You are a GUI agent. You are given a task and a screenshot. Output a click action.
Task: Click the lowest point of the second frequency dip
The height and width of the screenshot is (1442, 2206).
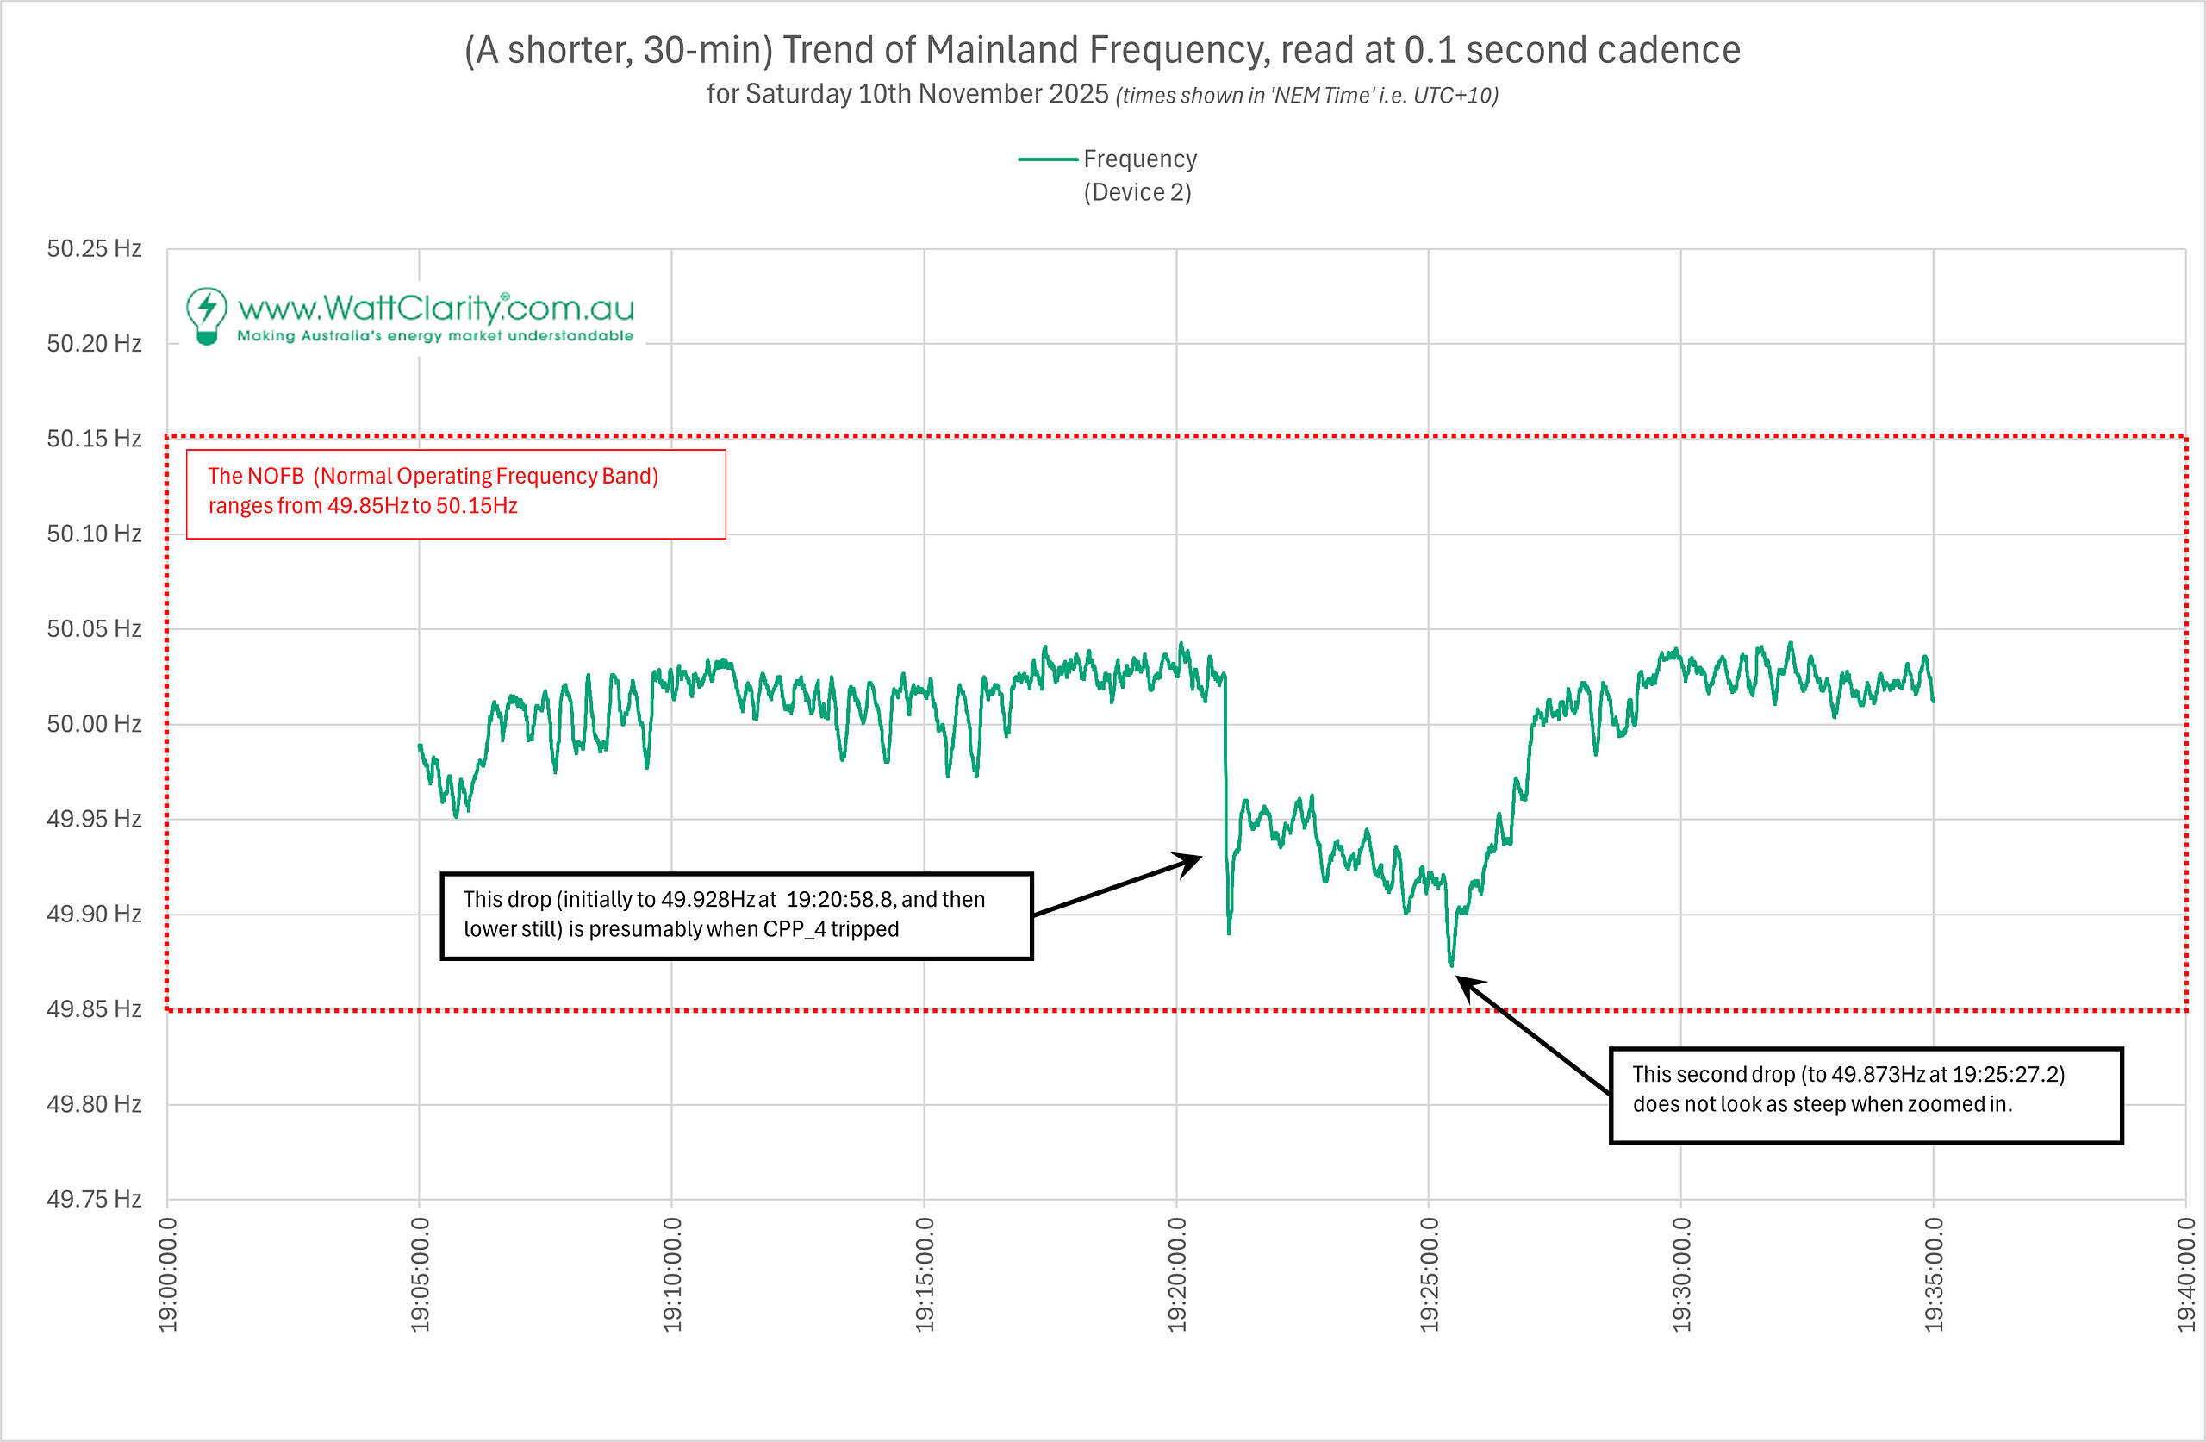(1450, 965)
